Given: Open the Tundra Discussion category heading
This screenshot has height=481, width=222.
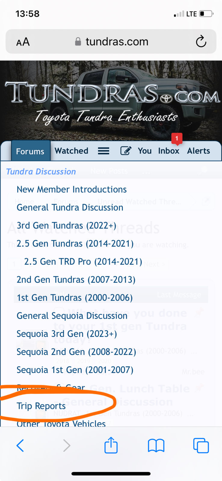Looking at the screenshot, I should pos(41,172).
